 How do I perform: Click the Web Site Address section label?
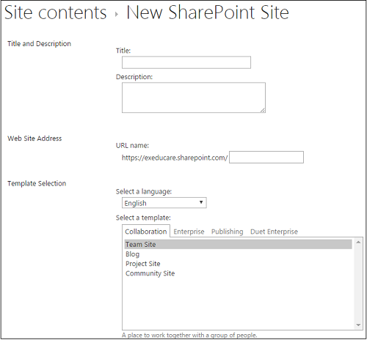pyautogui.click(x=34, y=138)
